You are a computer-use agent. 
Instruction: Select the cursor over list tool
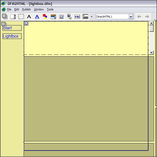point(69,17)
